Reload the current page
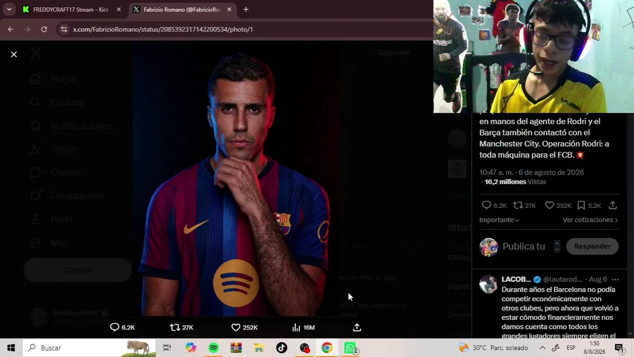Viewport: 634px width, 357px height. [44, 29]
